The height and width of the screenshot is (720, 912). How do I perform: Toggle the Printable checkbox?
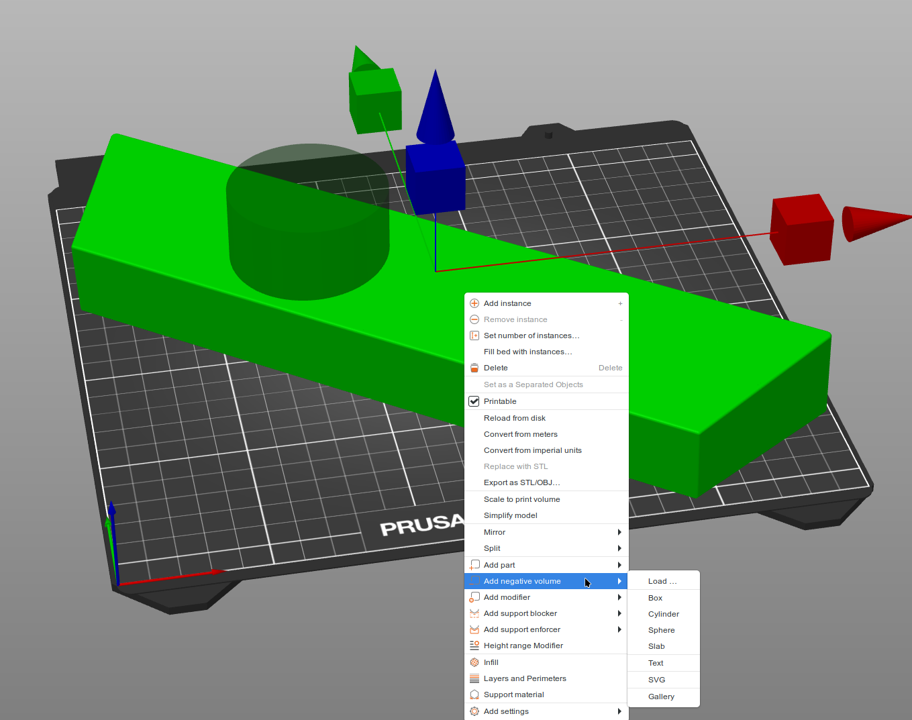[474, 401]
